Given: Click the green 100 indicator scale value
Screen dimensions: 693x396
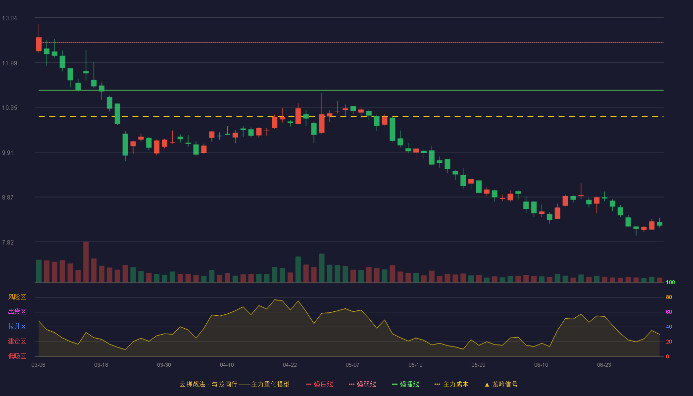Looking at the screenshot, I should (670, 283).
